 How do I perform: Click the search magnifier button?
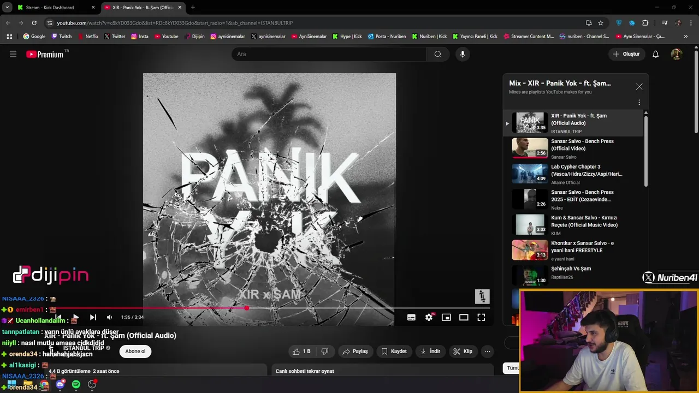click(438, 54)
